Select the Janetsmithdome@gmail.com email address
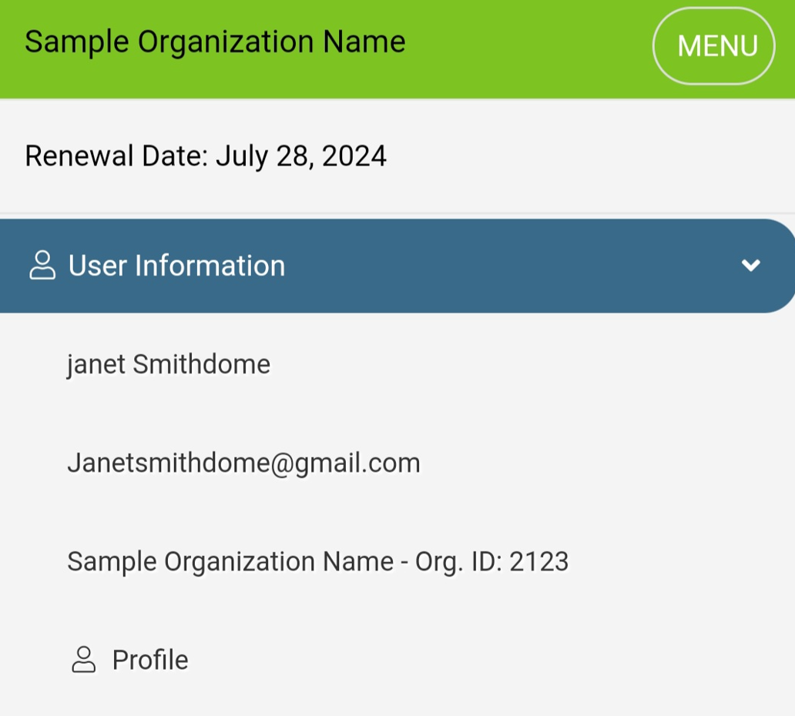795x716 pixels. coord(243,463)
